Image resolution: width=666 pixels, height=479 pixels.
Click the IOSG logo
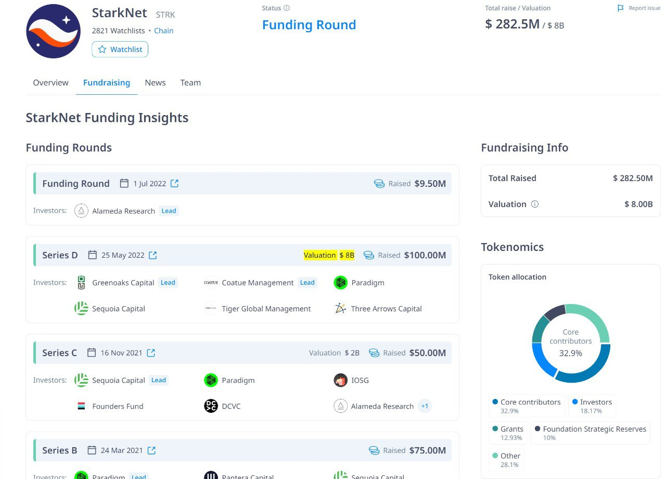(340, 380)
